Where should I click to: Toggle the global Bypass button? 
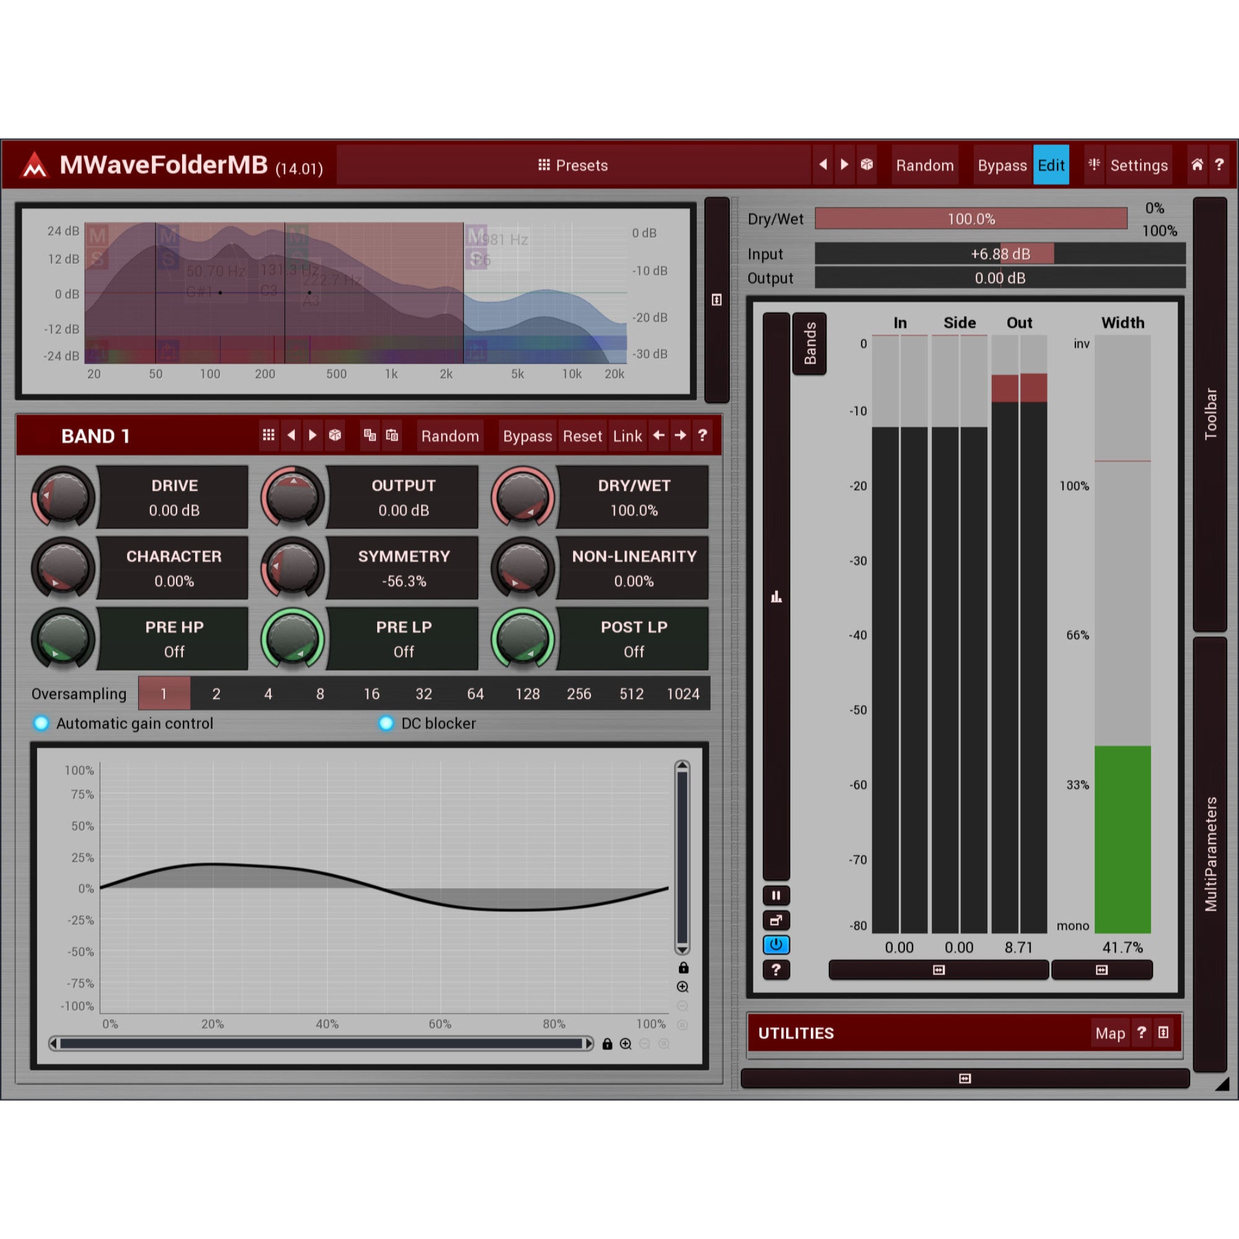click(1002, 165)
